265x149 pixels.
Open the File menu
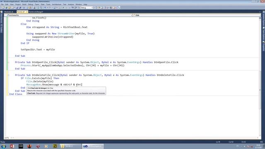tap(2, 5)
